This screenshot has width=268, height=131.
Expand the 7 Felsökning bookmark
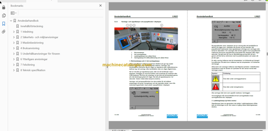point(14,65)
